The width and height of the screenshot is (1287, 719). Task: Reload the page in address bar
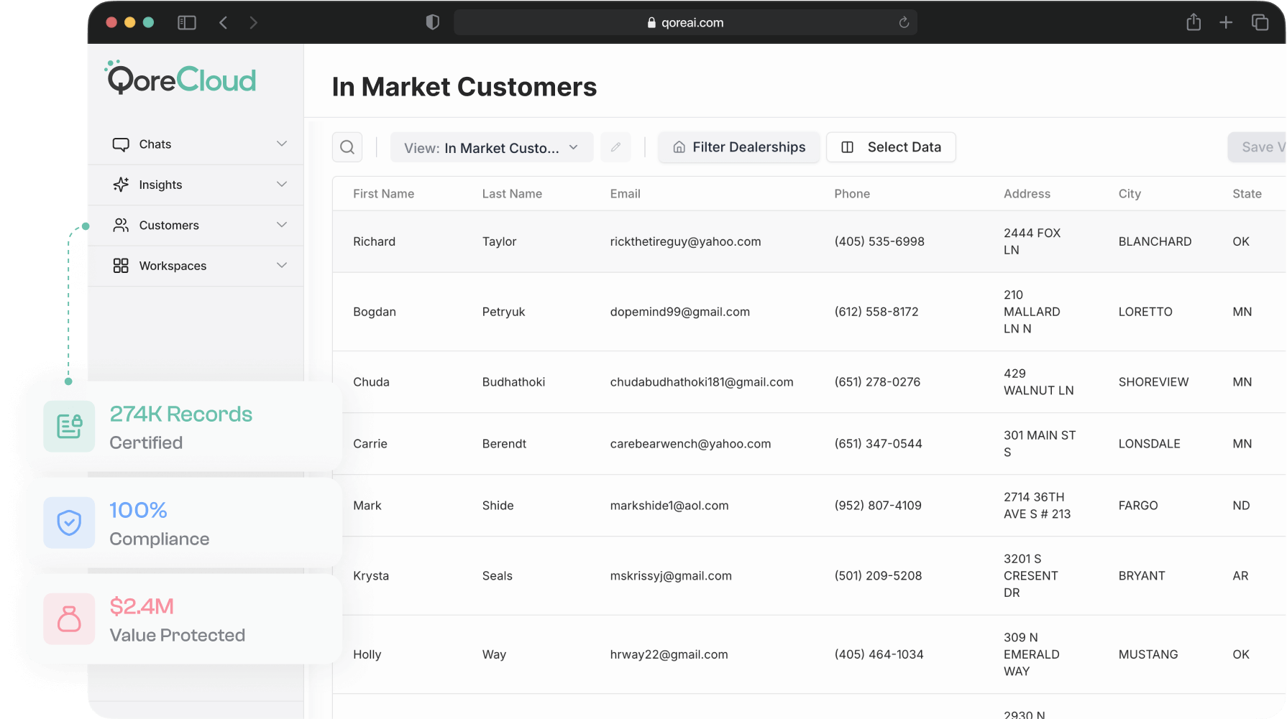[x=904, y=23]
